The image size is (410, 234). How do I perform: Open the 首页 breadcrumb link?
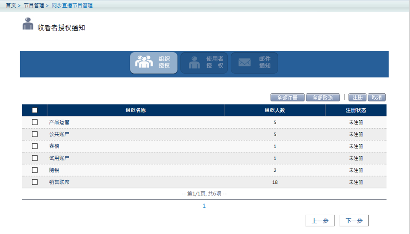click(11, 6)
